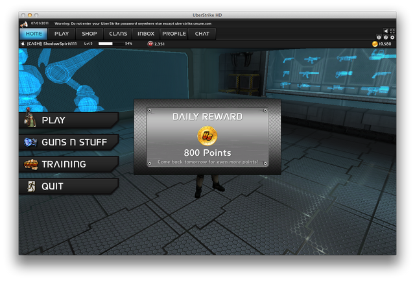Screen dimensions: 415x281
Task: Open the SHOP tab
Action: click(x=89, y=34)
